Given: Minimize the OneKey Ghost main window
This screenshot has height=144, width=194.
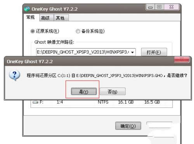Looking at the screenshot, I should [x=150, y=7].
